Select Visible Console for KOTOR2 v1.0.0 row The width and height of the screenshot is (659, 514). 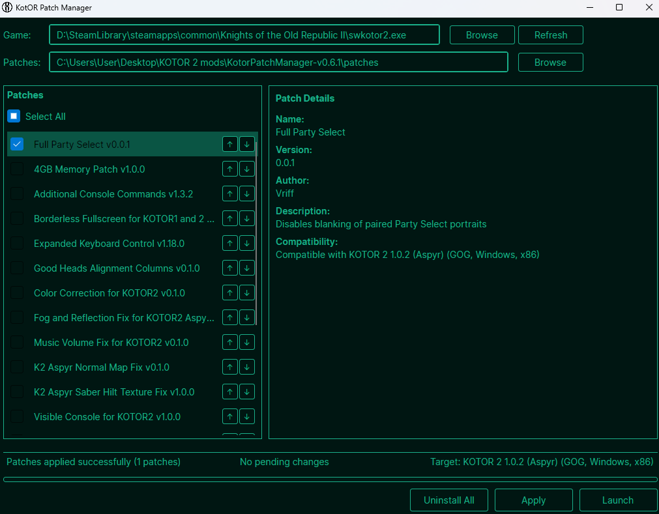(x=132, y=416)
